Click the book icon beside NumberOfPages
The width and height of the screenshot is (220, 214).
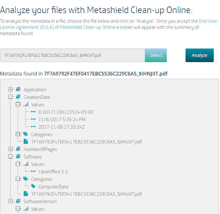pos(18,149)
